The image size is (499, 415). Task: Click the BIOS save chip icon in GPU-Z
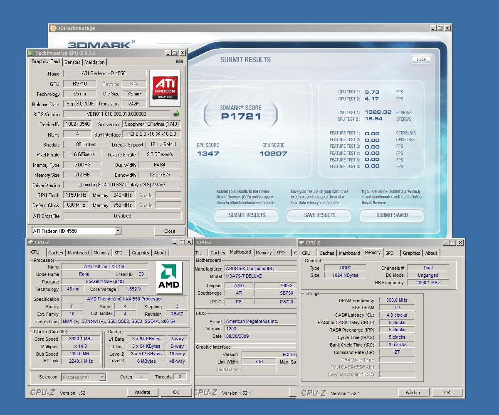click(176, 114)
